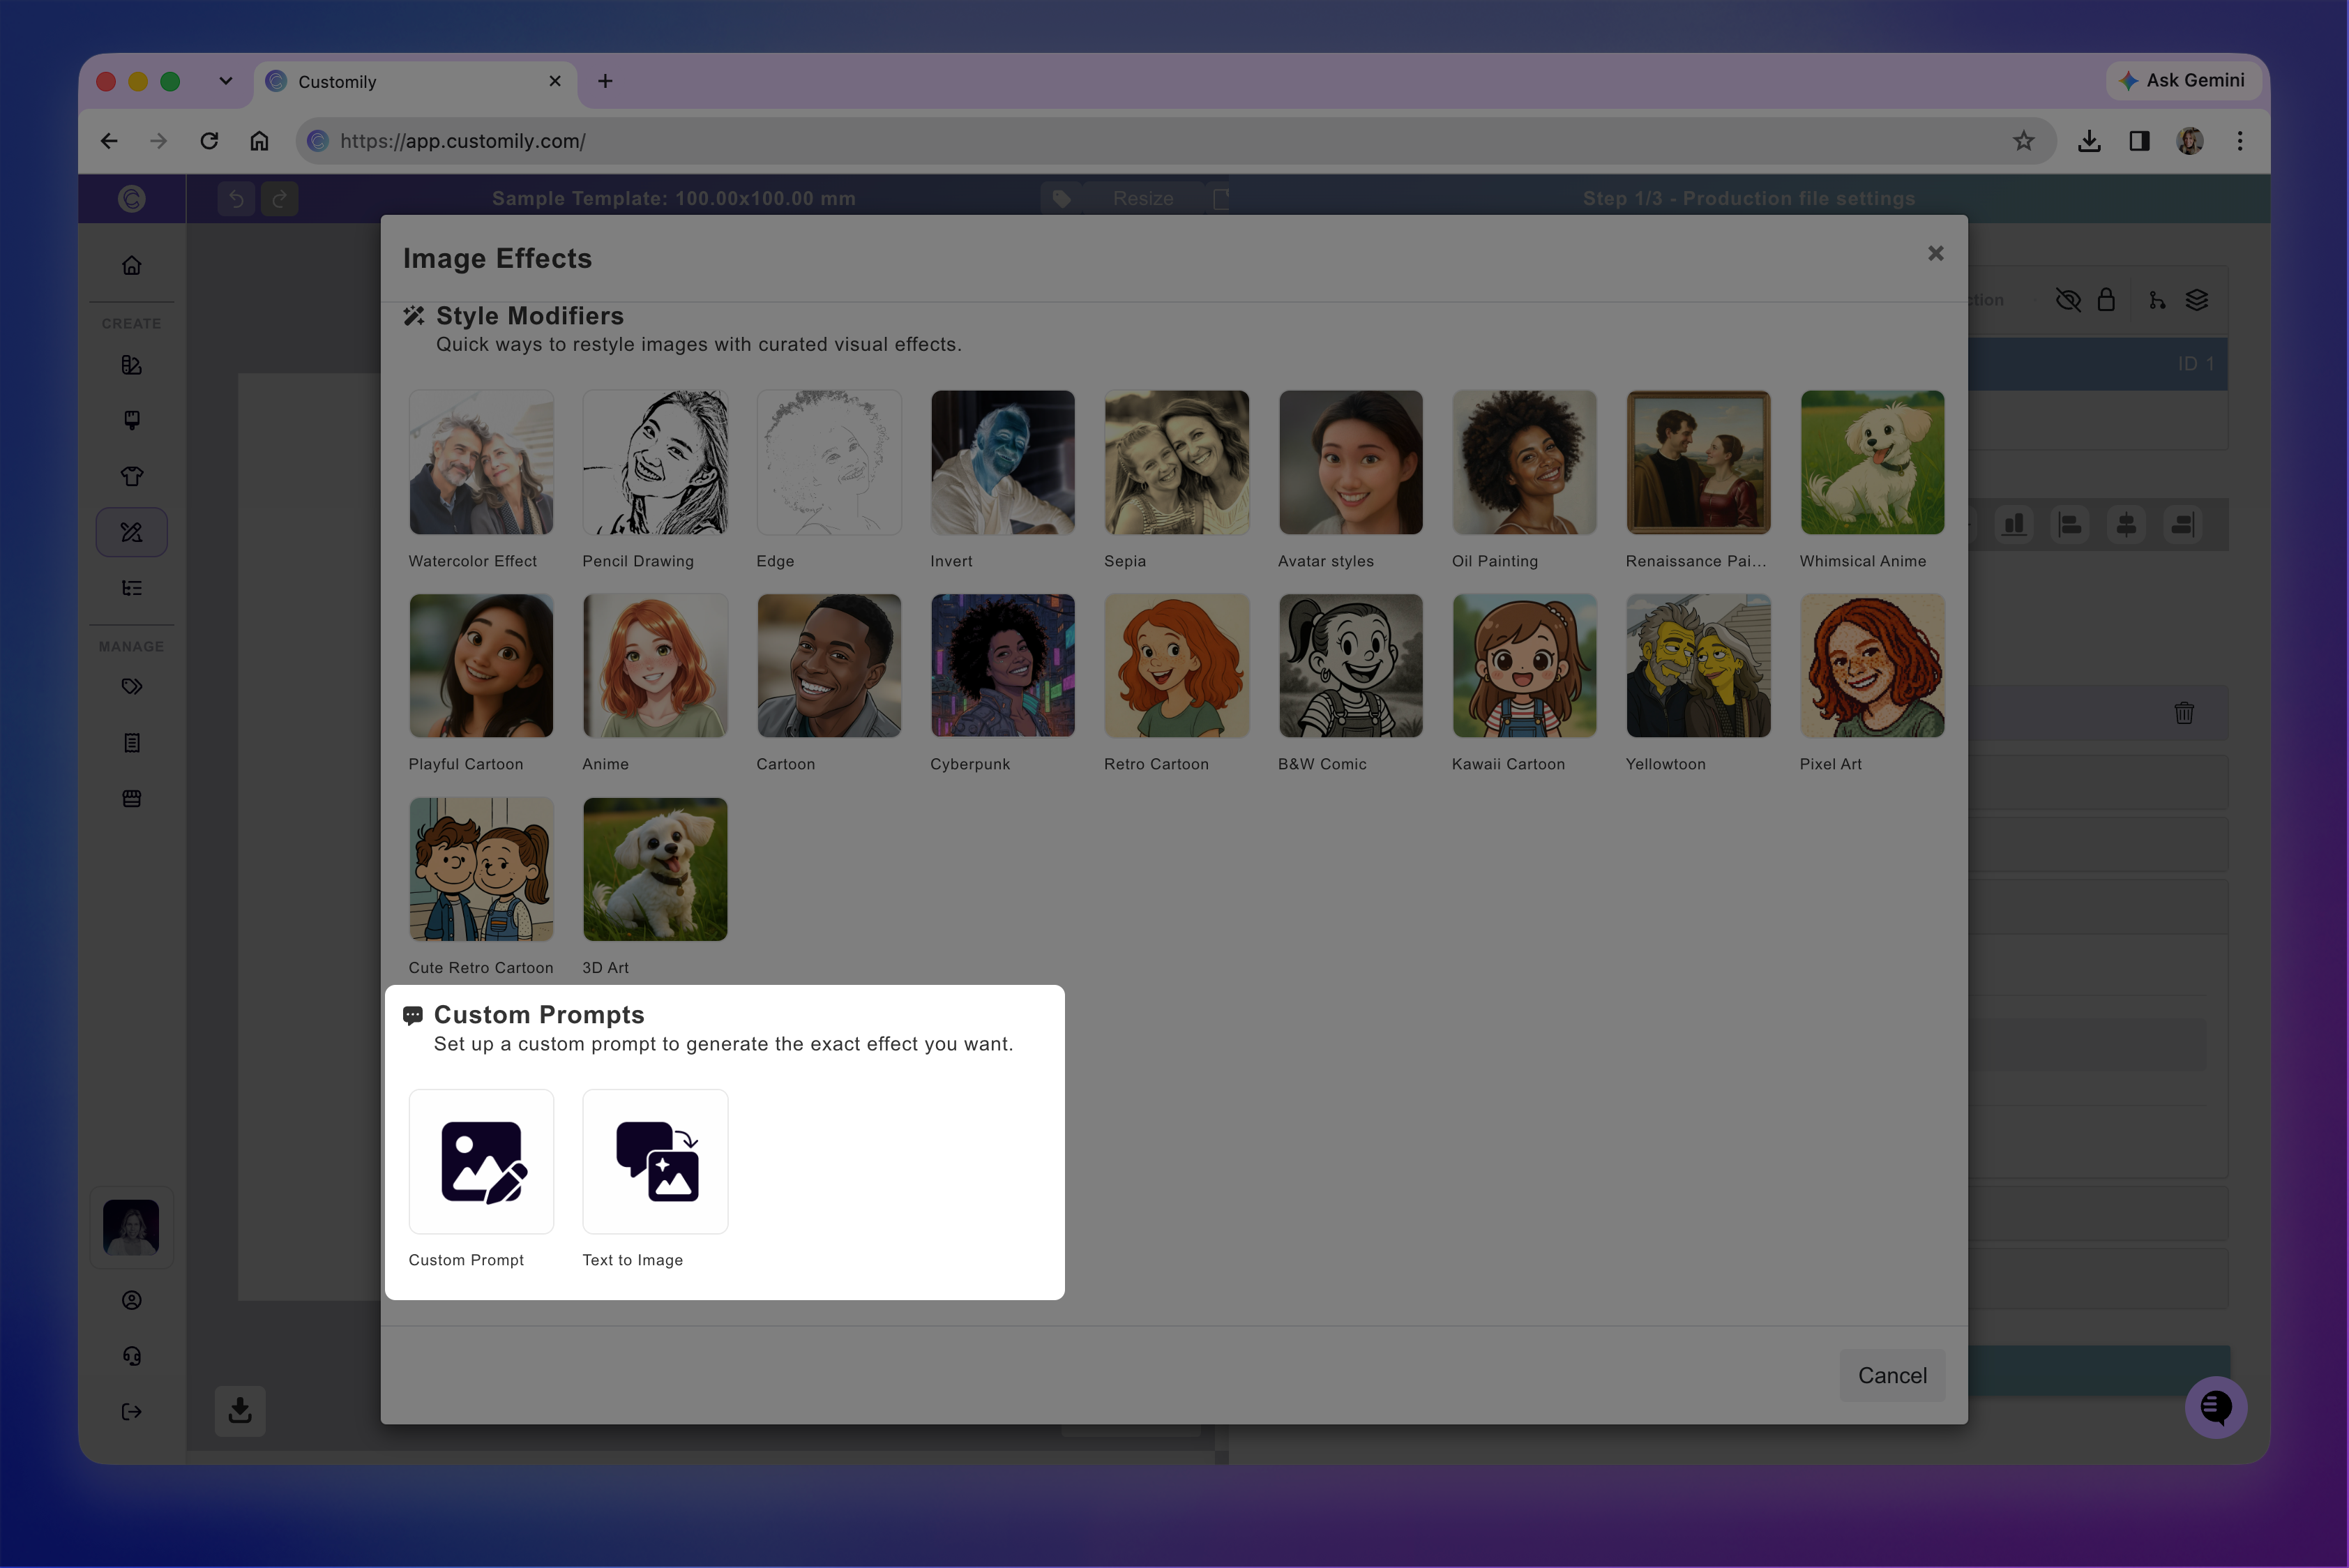
Task: Open the Text to Image tile
Action: click(655, 1161)
